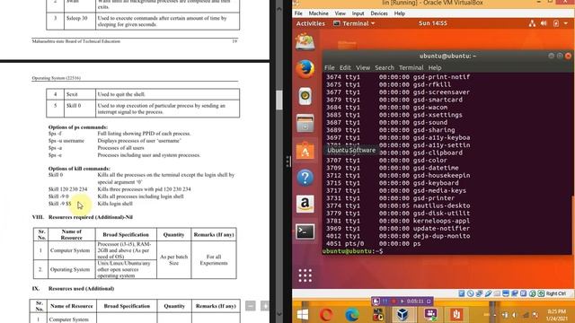Click PDF scrollbar down arrow

(279, 314)
